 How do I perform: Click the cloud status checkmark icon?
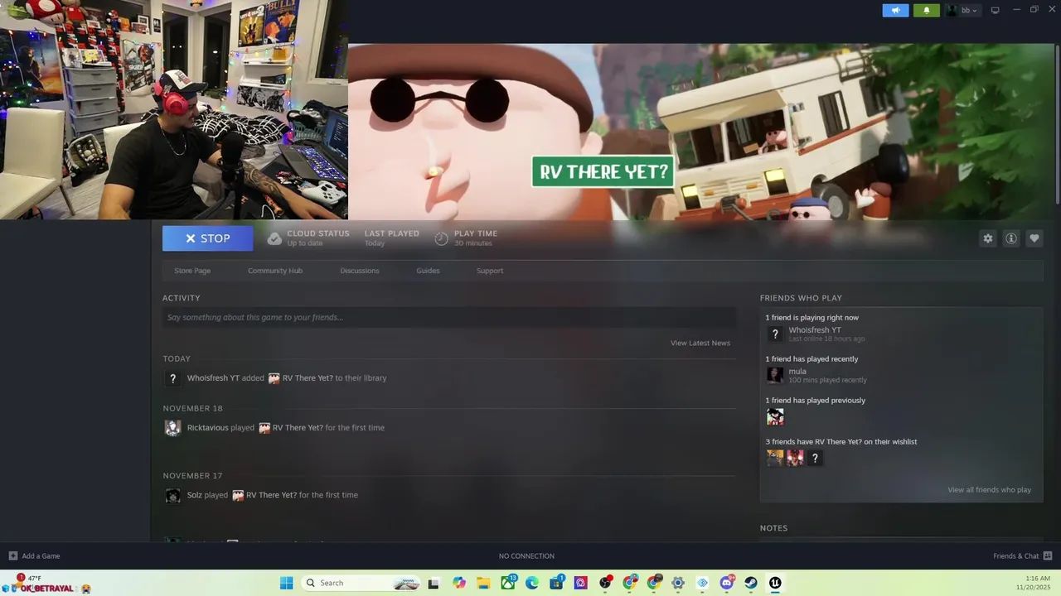click(274, 239)
